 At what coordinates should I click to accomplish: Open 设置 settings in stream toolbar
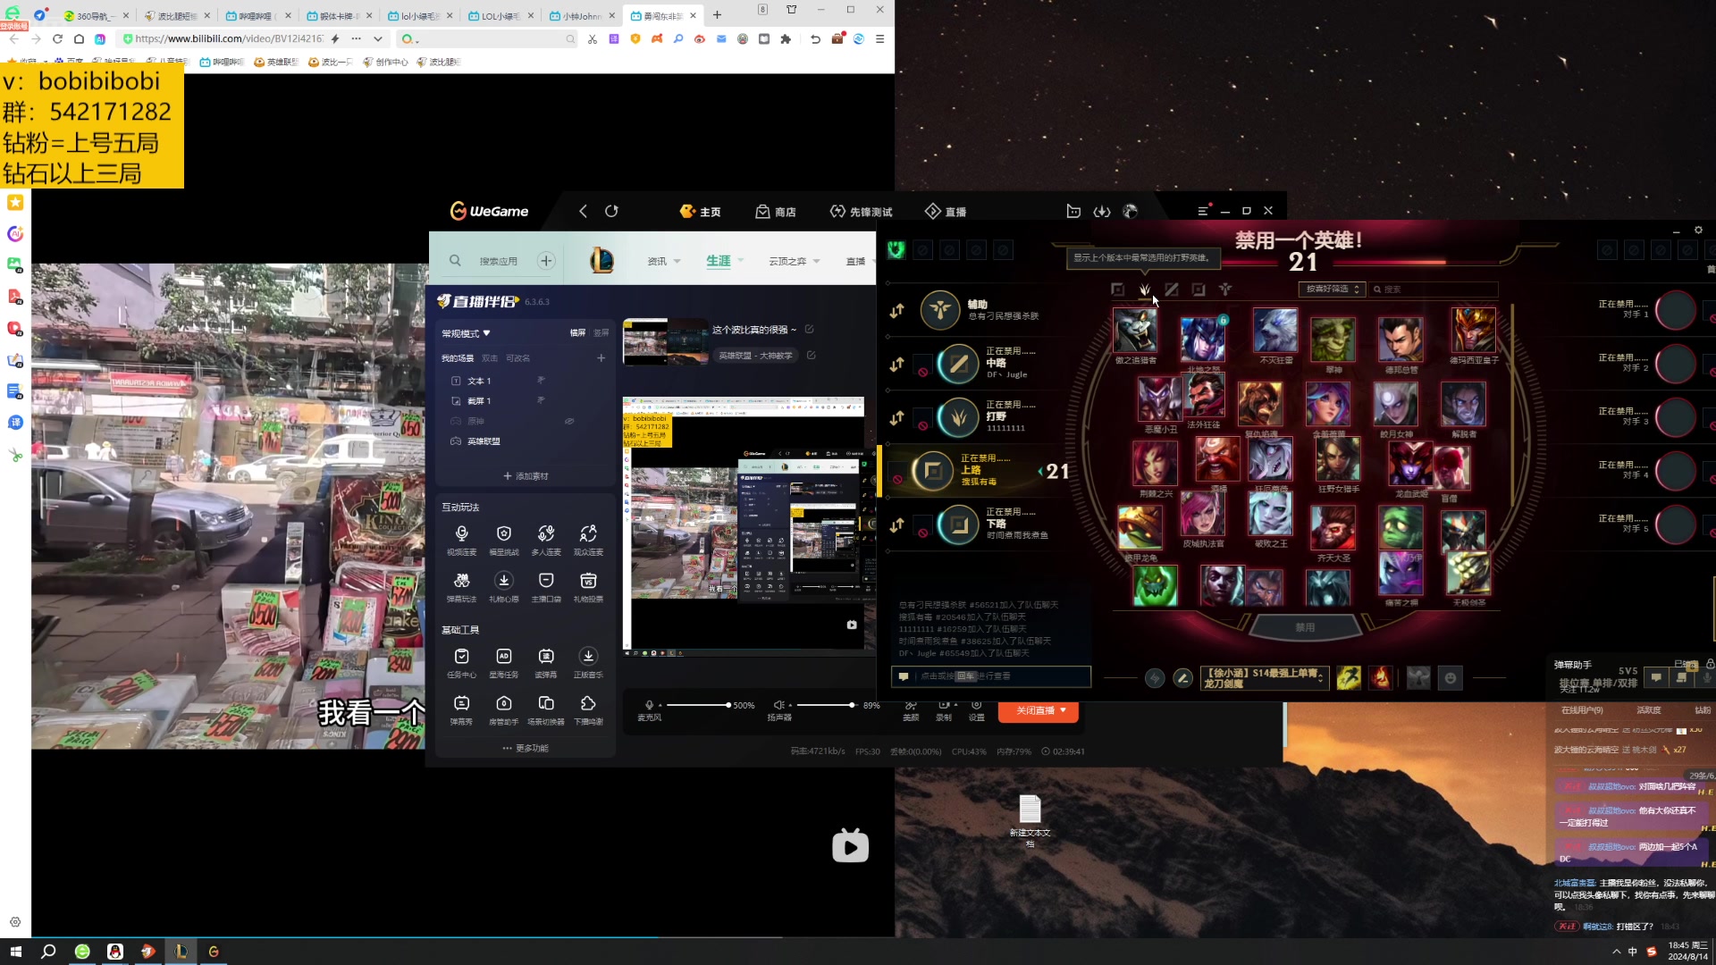point(977,710)
